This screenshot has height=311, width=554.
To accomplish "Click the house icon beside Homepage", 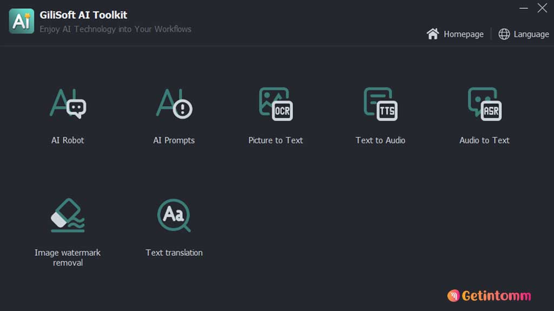I will point(433,34).
